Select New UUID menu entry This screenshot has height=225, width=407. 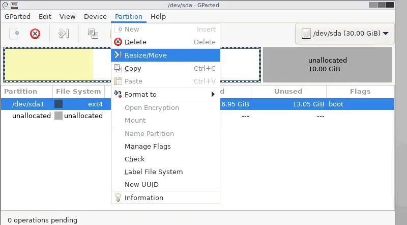166,184
